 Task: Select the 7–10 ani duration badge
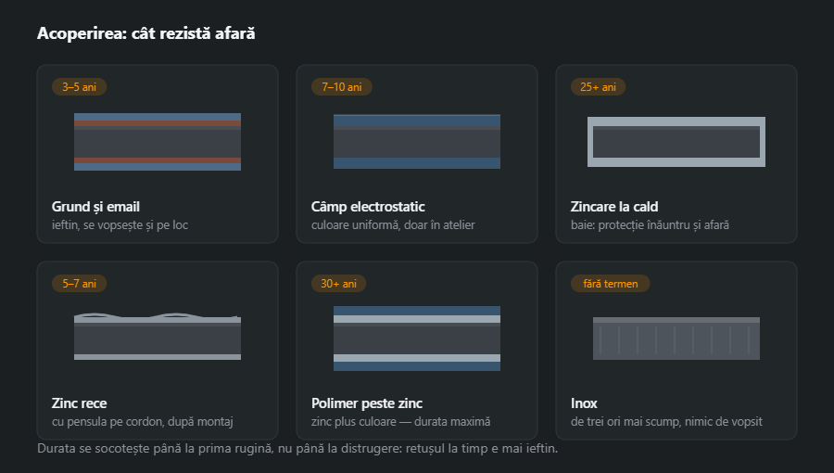click(x=341, y=87)
